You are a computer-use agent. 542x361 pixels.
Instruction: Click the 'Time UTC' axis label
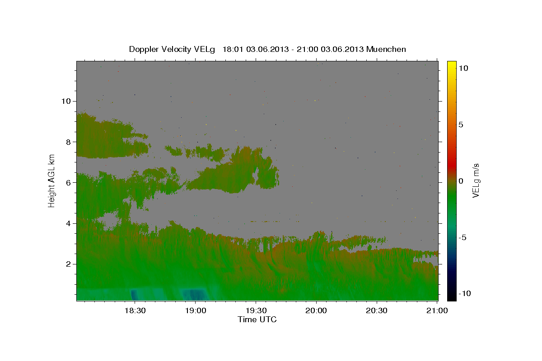257,319
